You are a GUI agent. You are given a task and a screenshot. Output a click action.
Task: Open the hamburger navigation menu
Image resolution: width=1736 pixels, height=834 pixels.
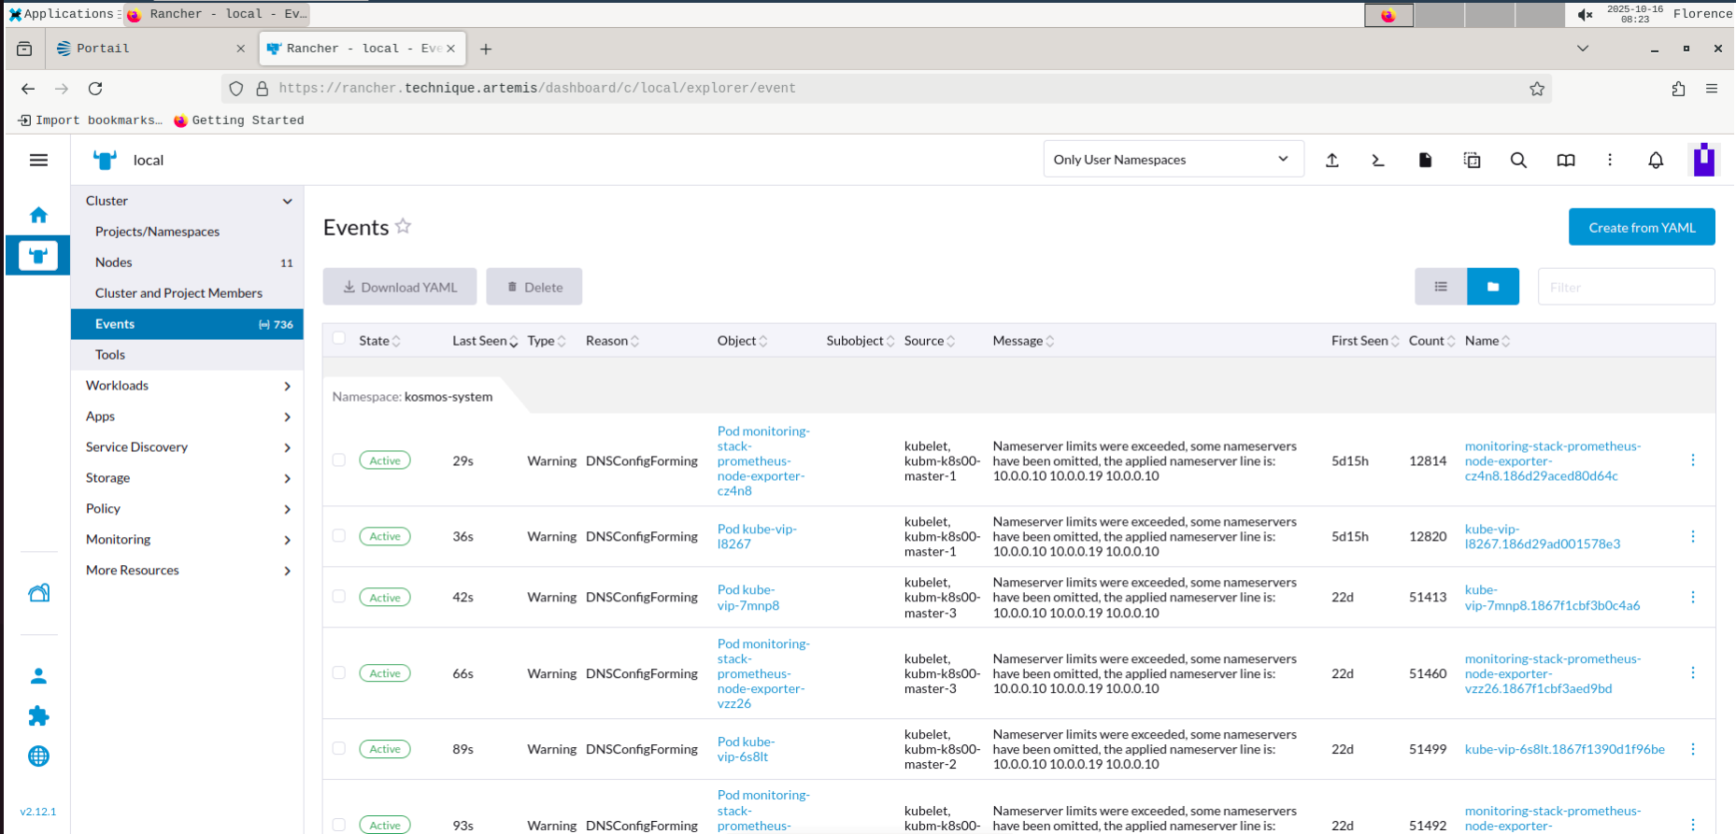(x=38, y=161)
